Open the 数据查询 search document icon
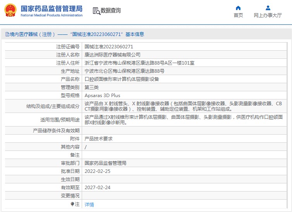 96,11
